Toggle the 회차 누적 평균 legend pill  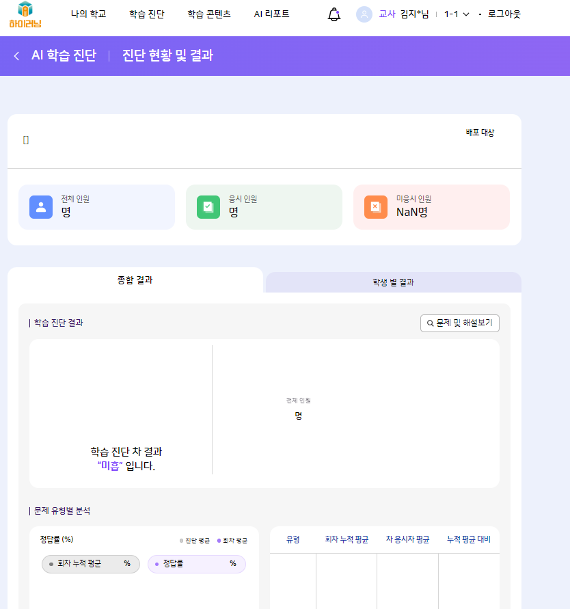pos(90,564)
